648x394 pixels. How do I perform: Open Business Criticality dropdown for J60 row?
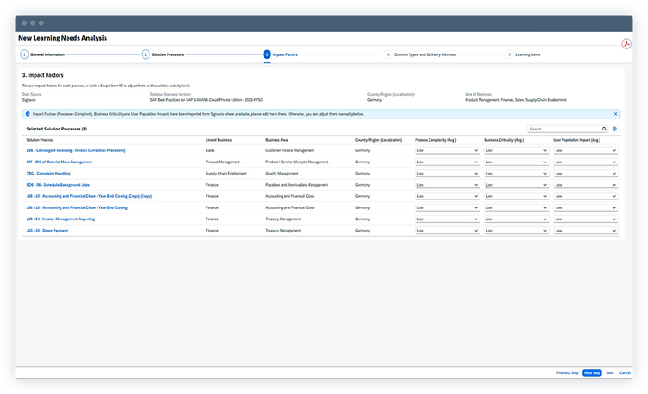pos(516,231)
